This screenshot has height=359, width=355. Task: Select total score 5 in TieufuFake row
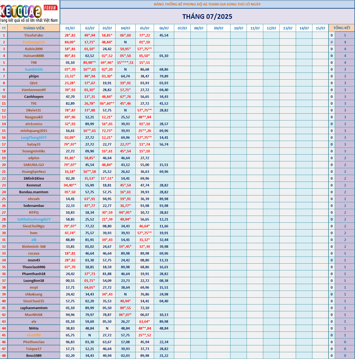click(345, 35)
